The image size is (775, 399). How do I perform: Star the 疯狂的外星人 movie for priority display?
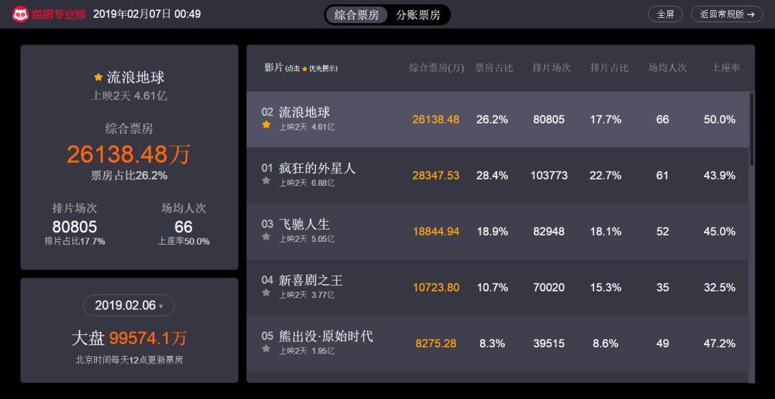(x=266, y=181)
